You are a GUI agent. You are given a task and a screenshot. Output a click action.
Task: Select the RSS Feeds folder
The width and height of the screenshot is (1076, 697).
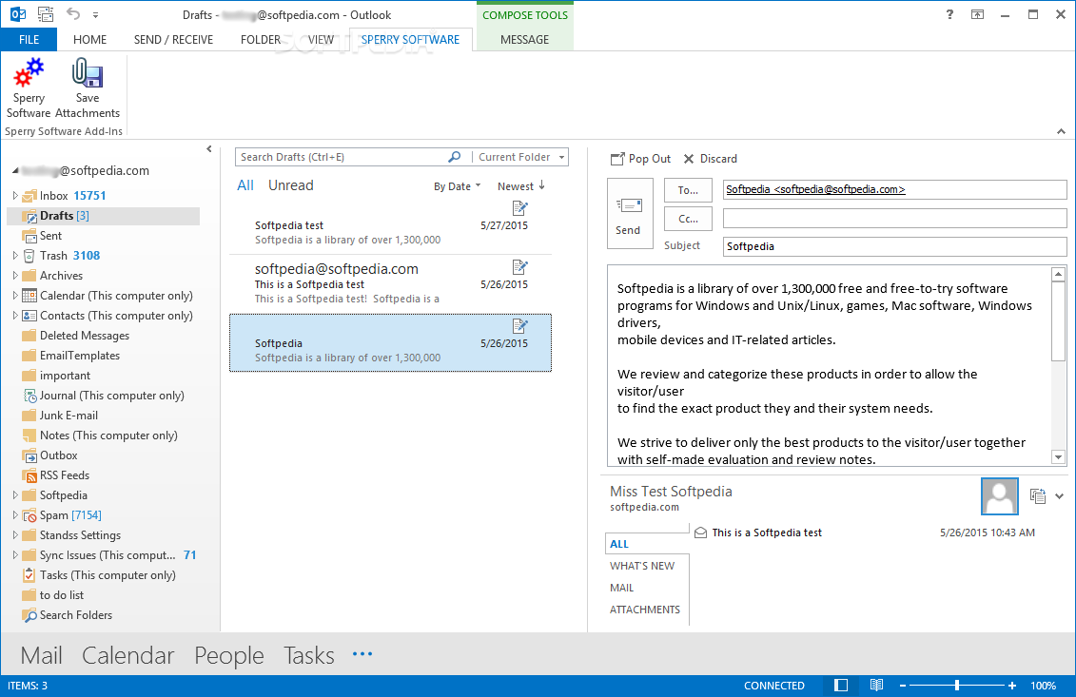pyautogui.click(x=65, y=474)
